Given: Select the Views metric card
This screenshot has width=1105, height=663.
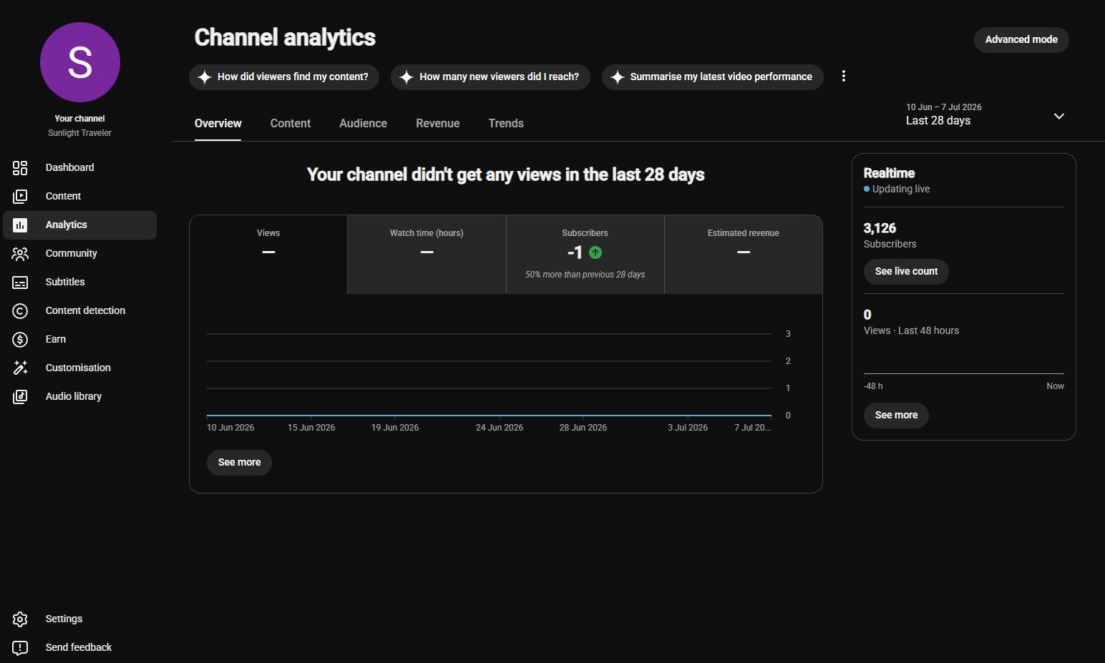Looking at the screenshot, I should pyautogui.click(x=268, y=255).
